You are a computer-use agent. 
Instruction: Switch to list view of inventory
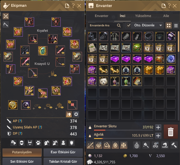coord(176,25)
